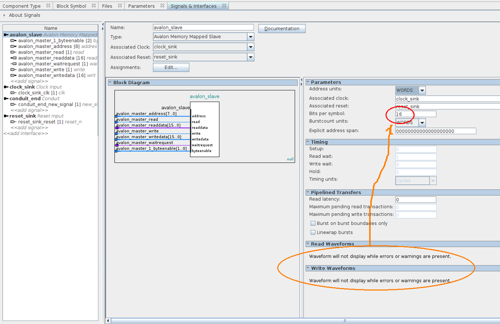
Task: Open the Address units dropdown
Action: point(422,90)
